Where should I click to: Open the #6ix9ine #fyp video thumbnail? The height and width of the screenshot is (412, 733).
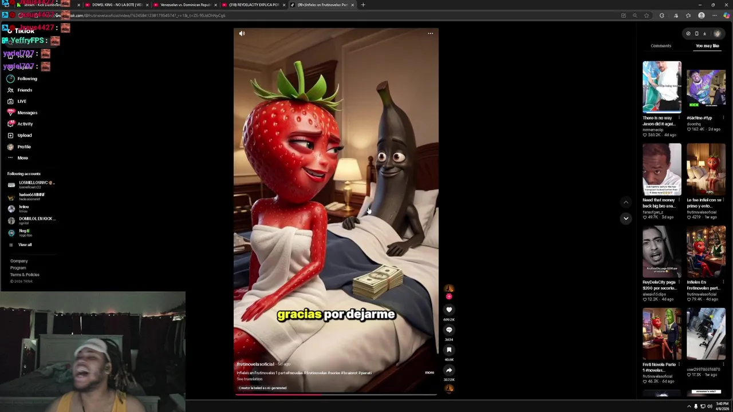pos(706,87)
